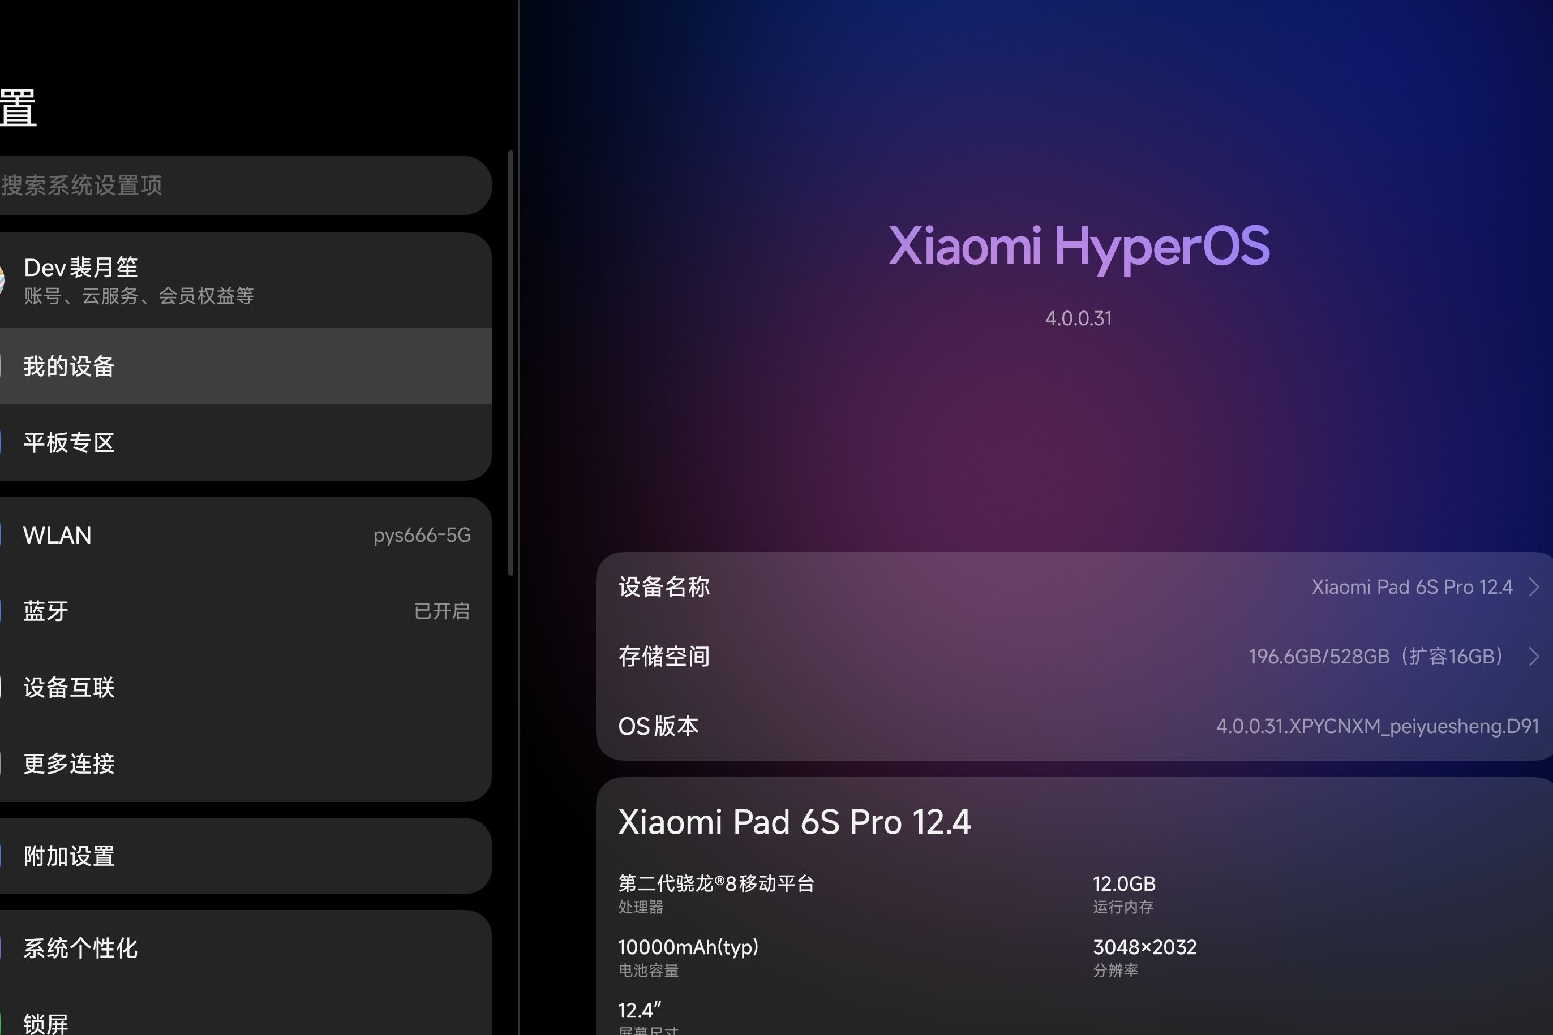Open the 平板专区 settings section
The image size is (1553, 1035).
point(245,442)
